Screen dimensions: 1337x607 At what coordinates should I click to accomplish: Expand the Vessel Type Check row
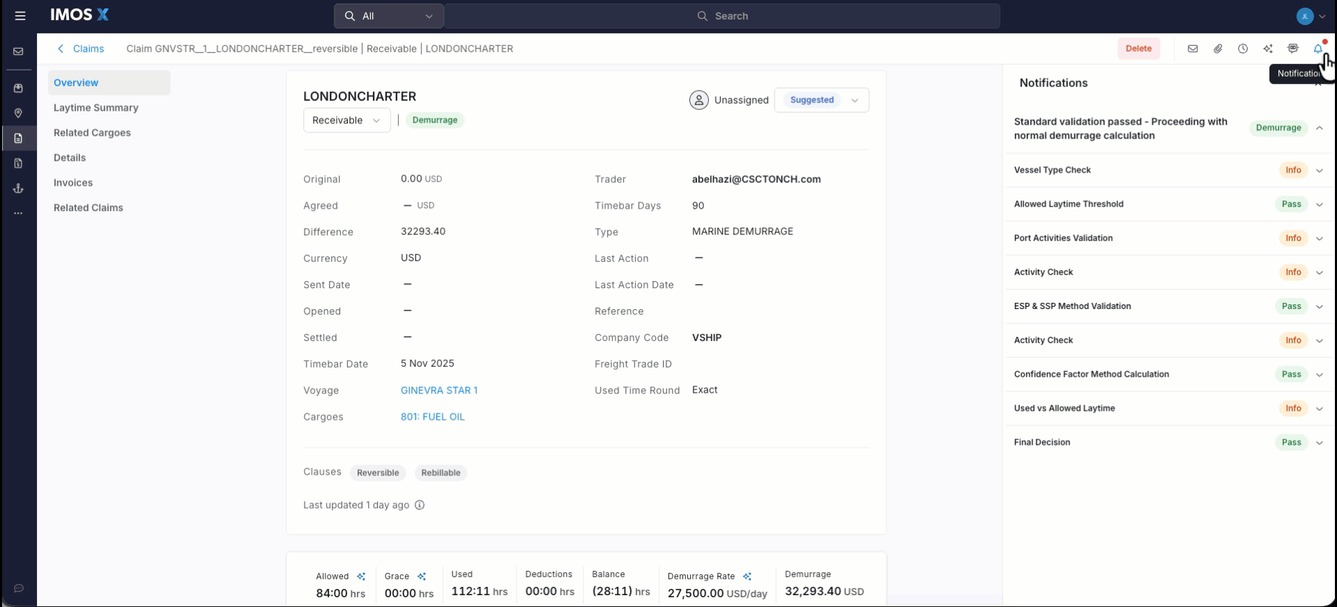[1320, 171]
